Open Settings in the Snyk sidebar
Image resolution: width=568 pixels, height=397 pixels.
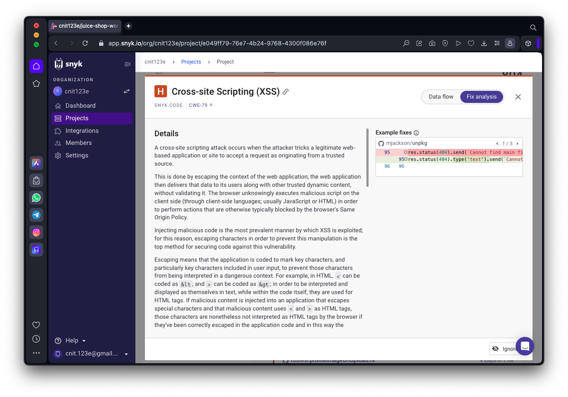pyautogui.click(x=92, y=155)
